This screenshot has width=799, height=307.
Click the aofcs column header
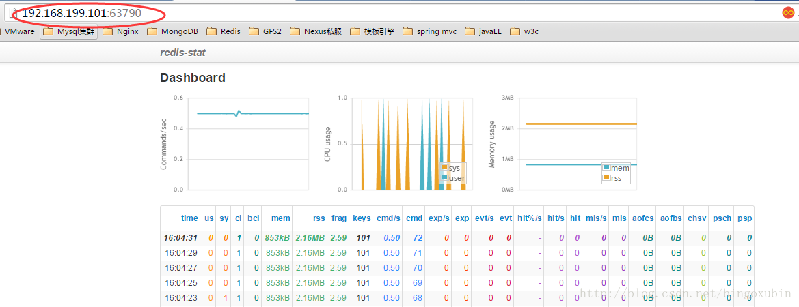tap(642, 218)
